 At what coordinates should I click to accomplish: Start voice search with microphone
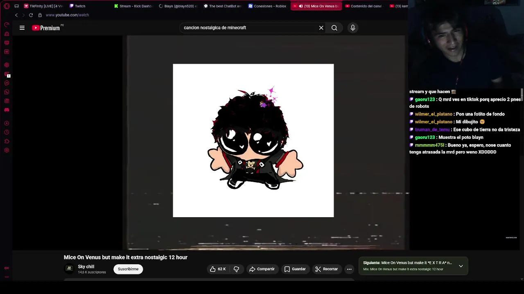click(353, 28)
